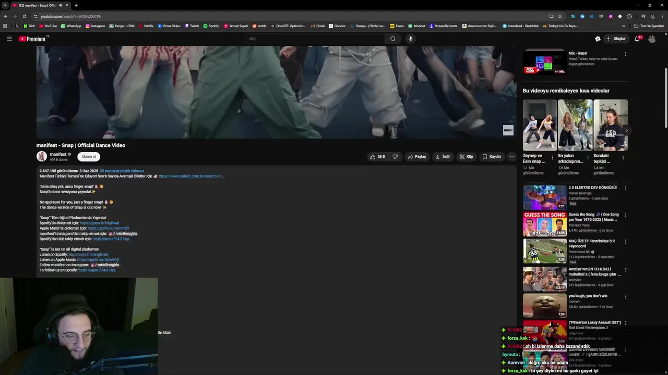Show next shorts with the arrow
The height and width of the screenshot is (375, 668).
pos(626,131)
